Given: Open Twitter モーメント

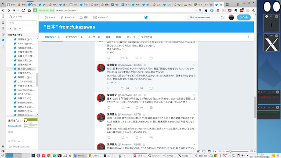Looking at the screenshot, I should [67, 18].
